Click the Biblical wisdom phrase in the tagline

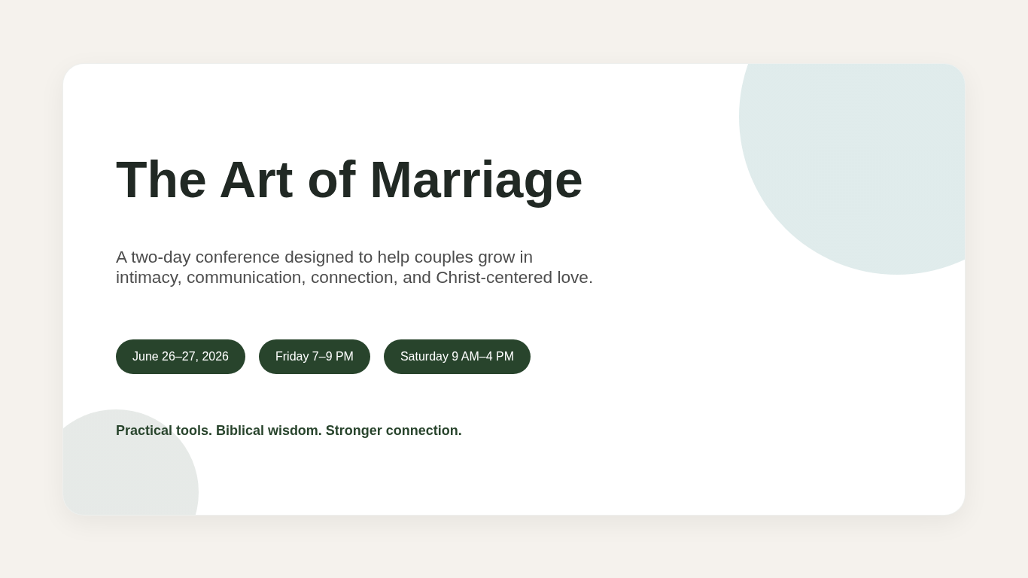[269, 430]
